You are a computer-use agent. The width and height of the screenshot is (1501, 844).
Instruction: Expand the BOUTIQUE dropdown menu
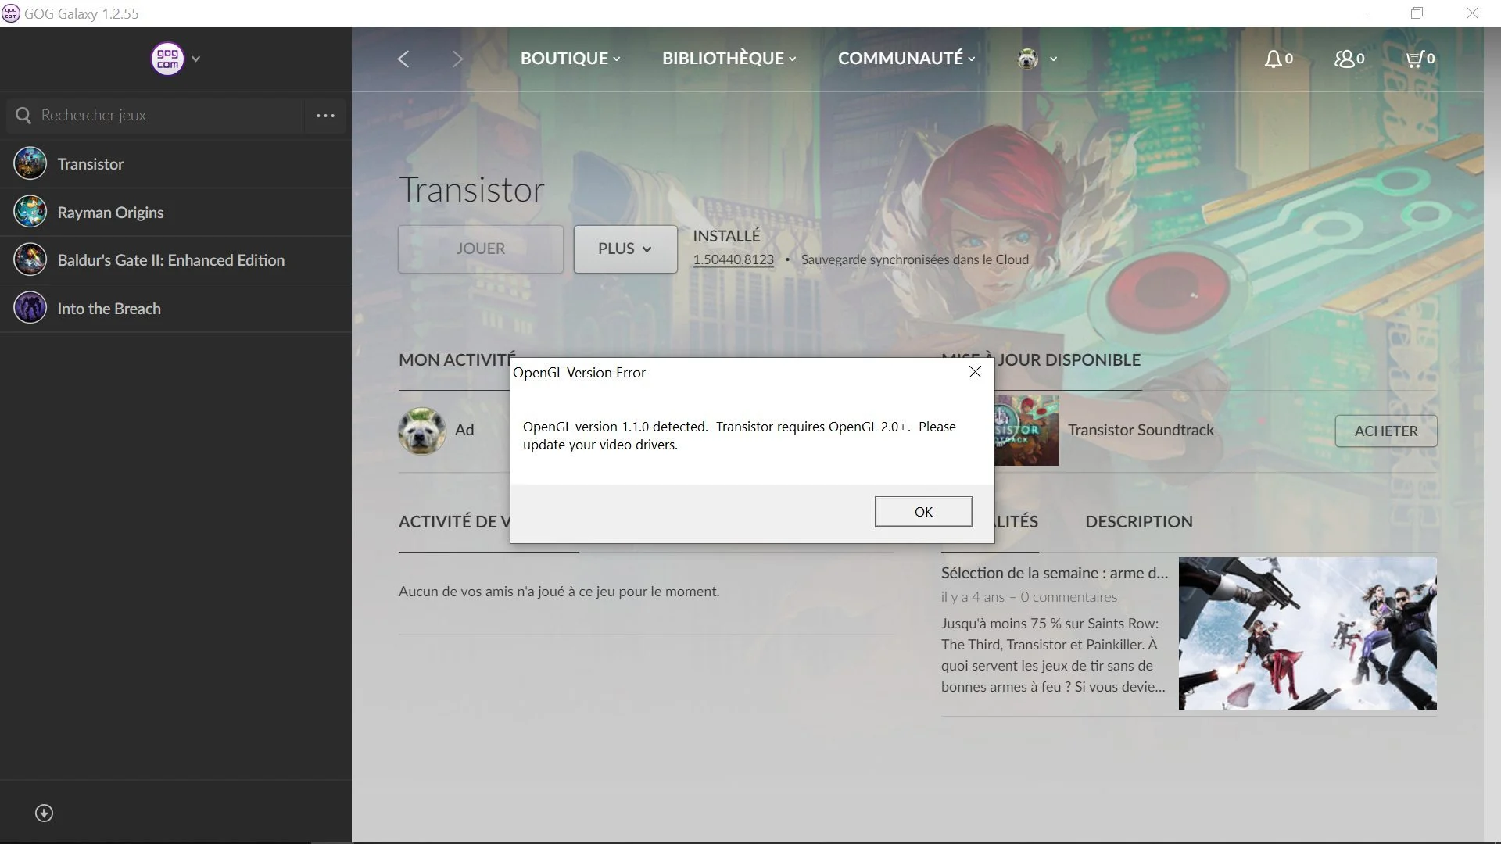coord(570,59)
